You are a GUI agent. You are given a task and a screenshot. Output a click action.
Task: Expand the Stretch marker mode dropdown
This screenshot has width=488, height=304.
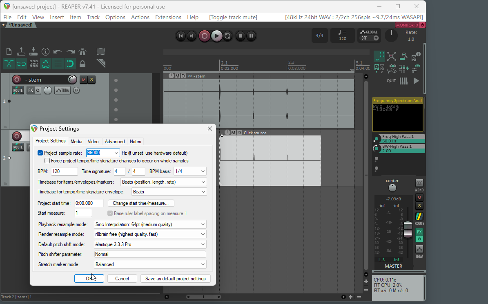click(x=150, y=264)
